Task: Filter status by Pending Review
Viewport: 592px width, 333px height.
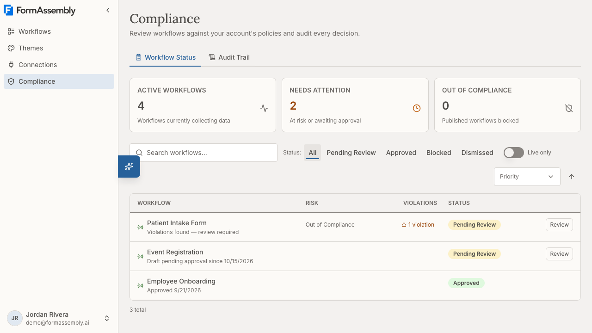Action: [351, 153]
